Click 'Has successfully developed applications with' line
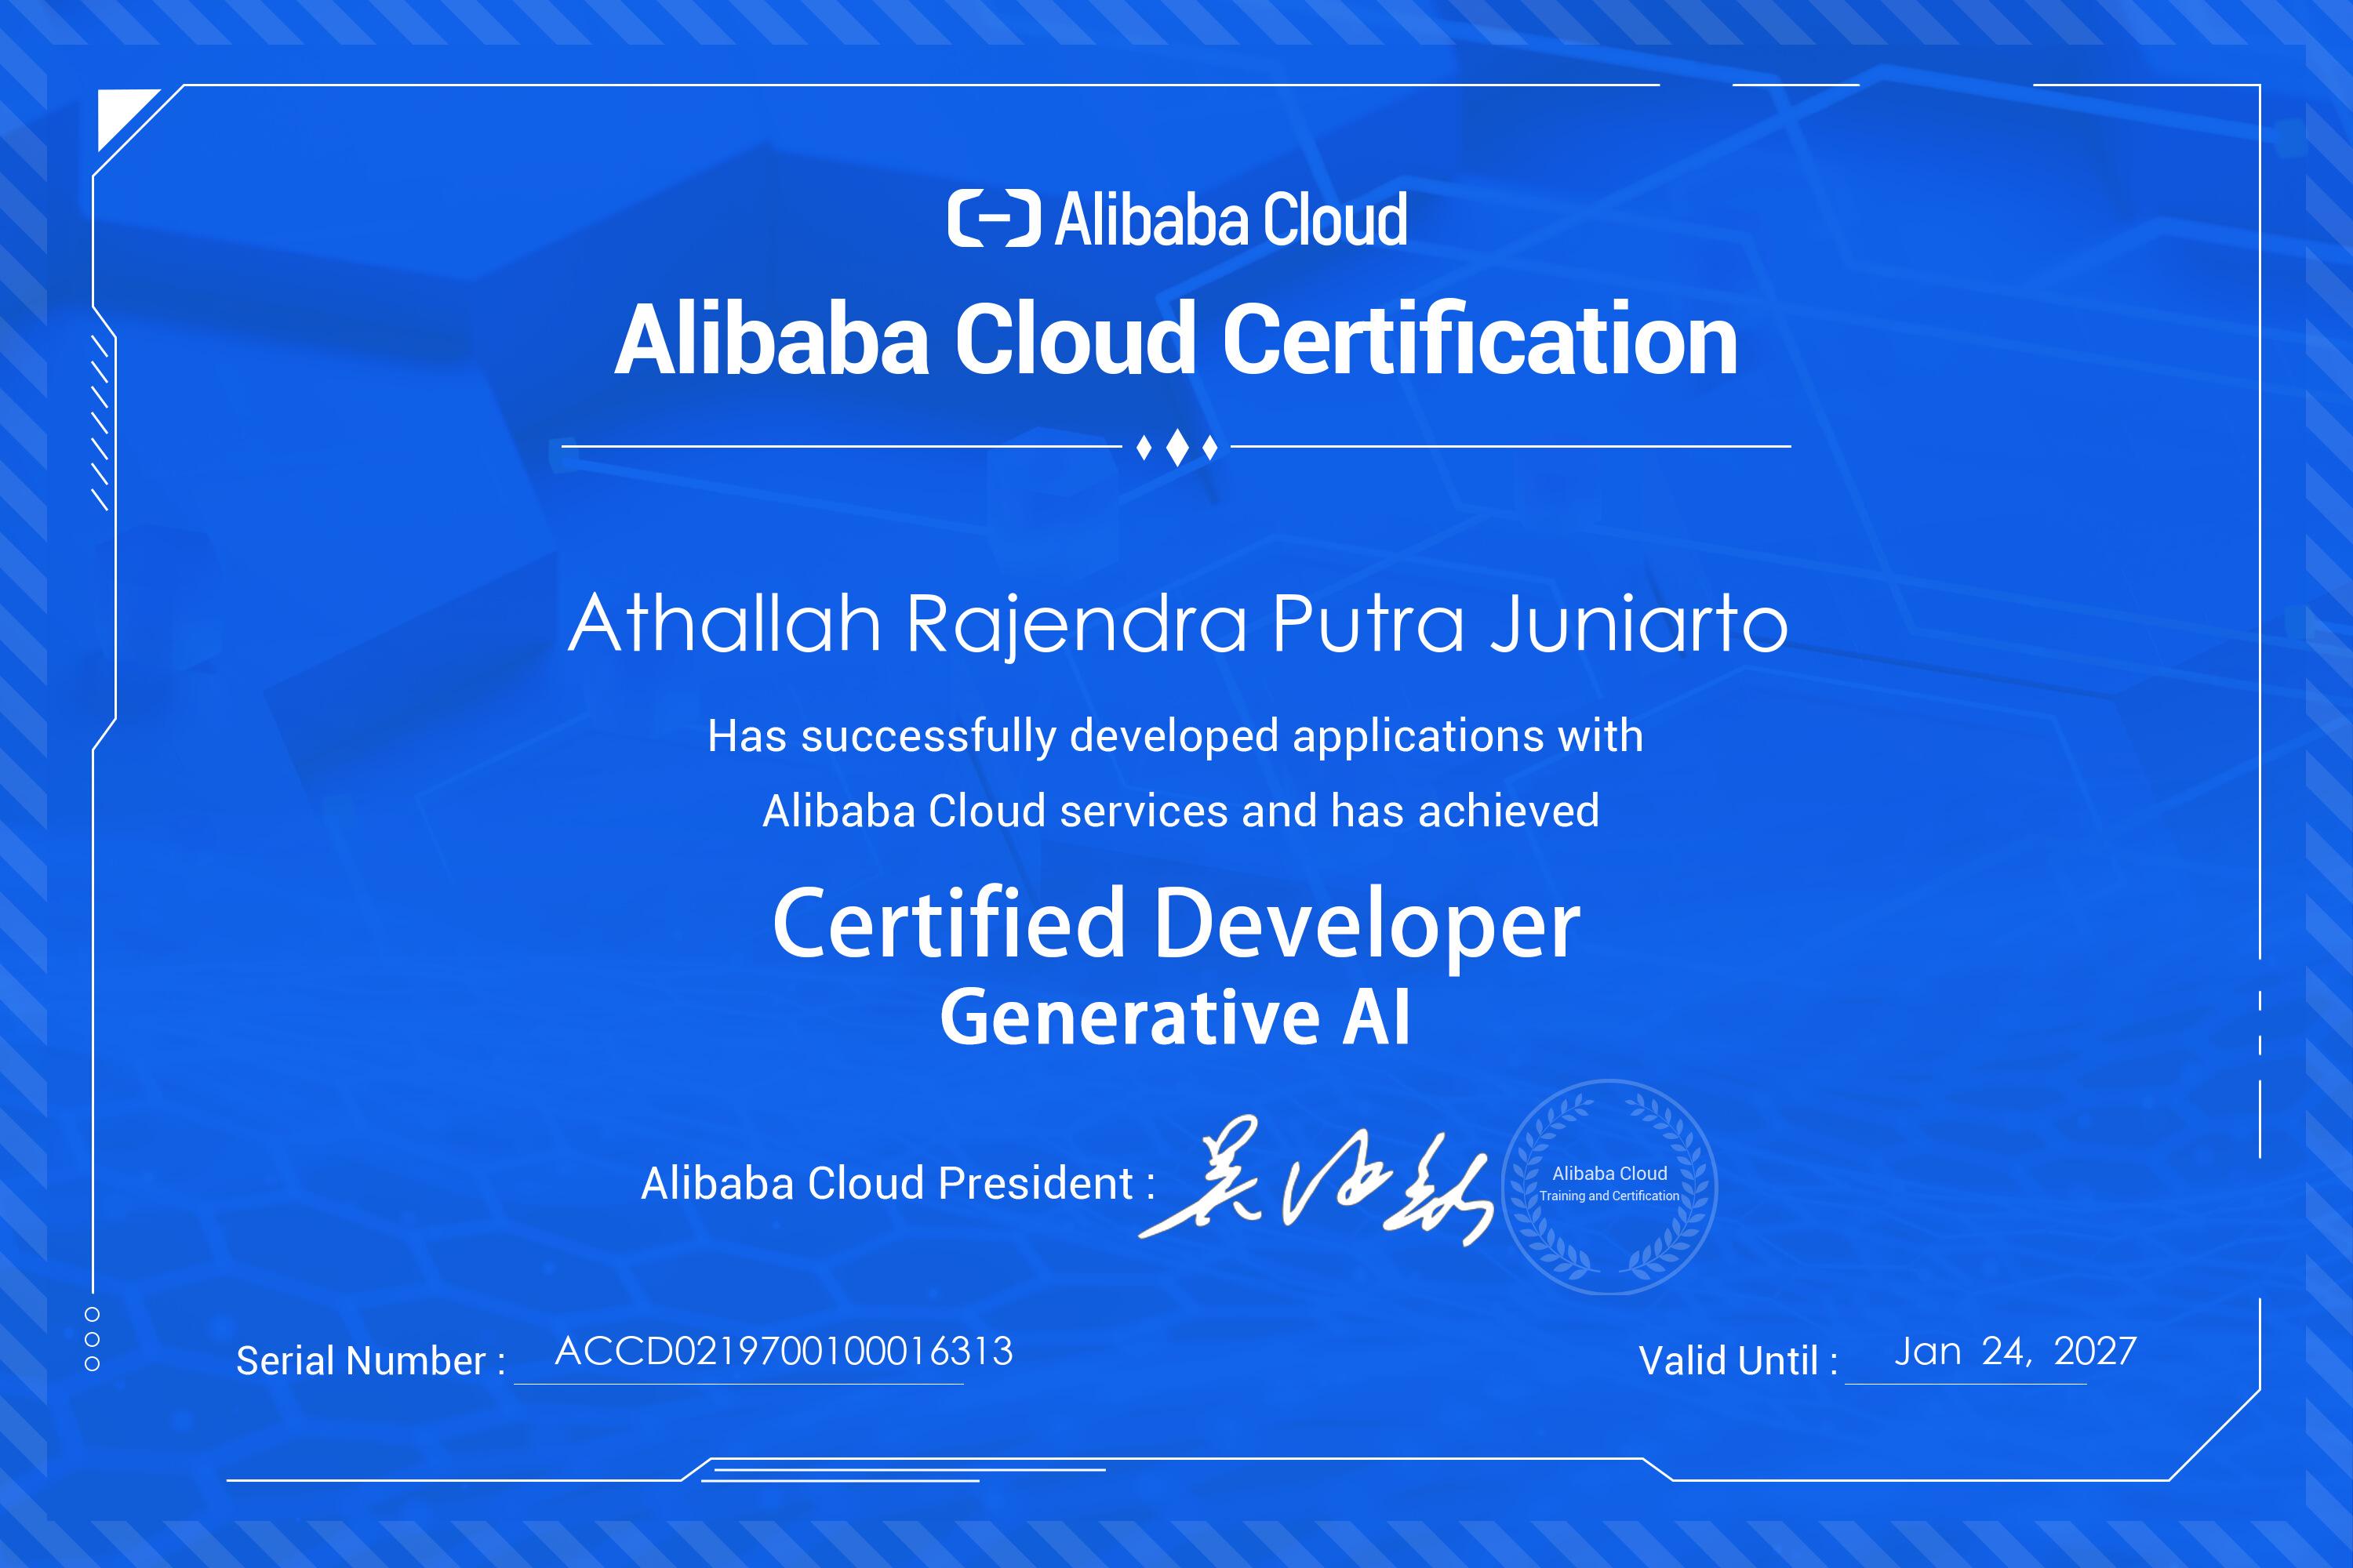Image resolution: width=2353 pixels, height=1568 pixels. 1176,737
